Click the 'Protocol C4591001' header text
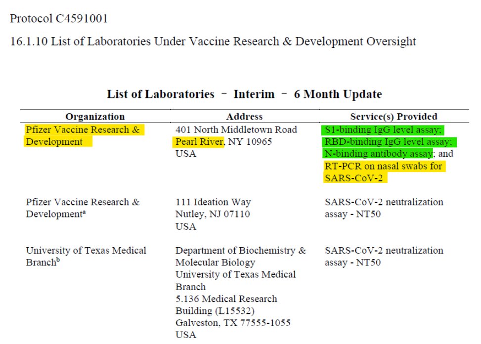This screenshot has width=481, height=344. click(59, 18)
